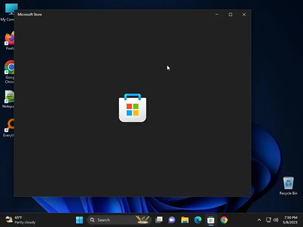Select the Microsoft Store taskbar icon
Image resolution: width=303 pixels, height=227 pixels.
pos(211,220)
